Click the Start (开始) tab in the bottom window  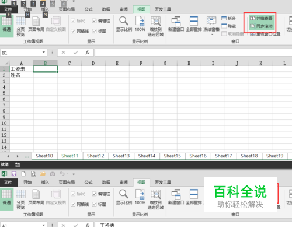point(27,182)
